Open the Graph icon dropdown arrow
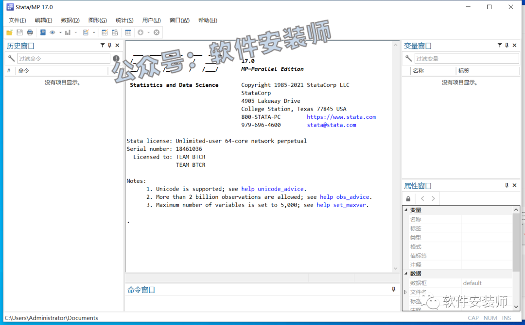The width and height of the screenshot is (525, 325). coord(76,32)
